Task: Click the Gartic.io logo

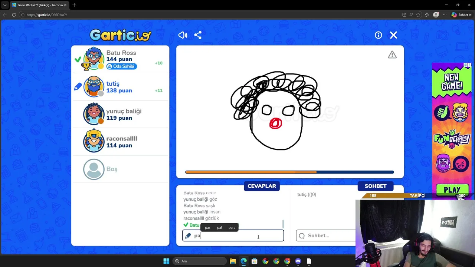Action: pyautogui.click(x=120, y=35)
